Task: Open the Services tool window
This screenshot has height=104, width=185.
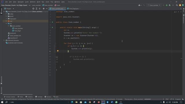Action: coord(48,97)
